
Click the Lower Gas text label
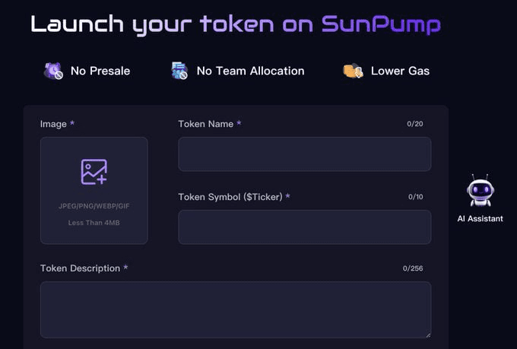click(400, 71)
